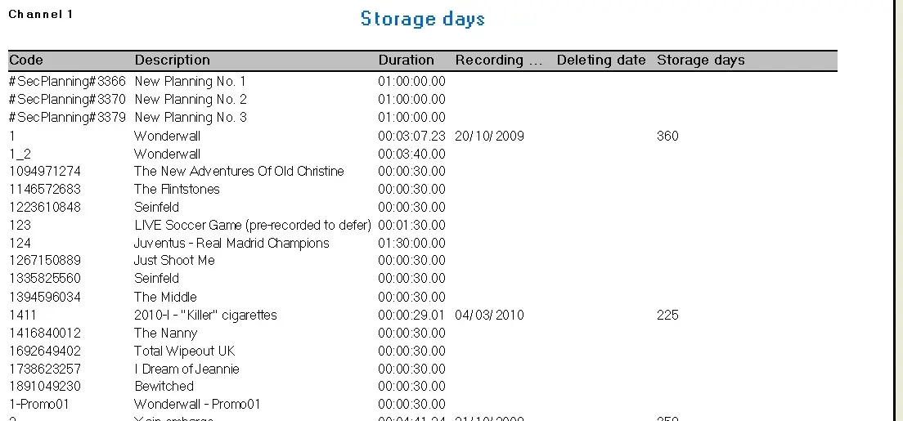Sort by the Description column header
Image resolution: width=903 pixels, height=421 pixels.
(172, 60)
